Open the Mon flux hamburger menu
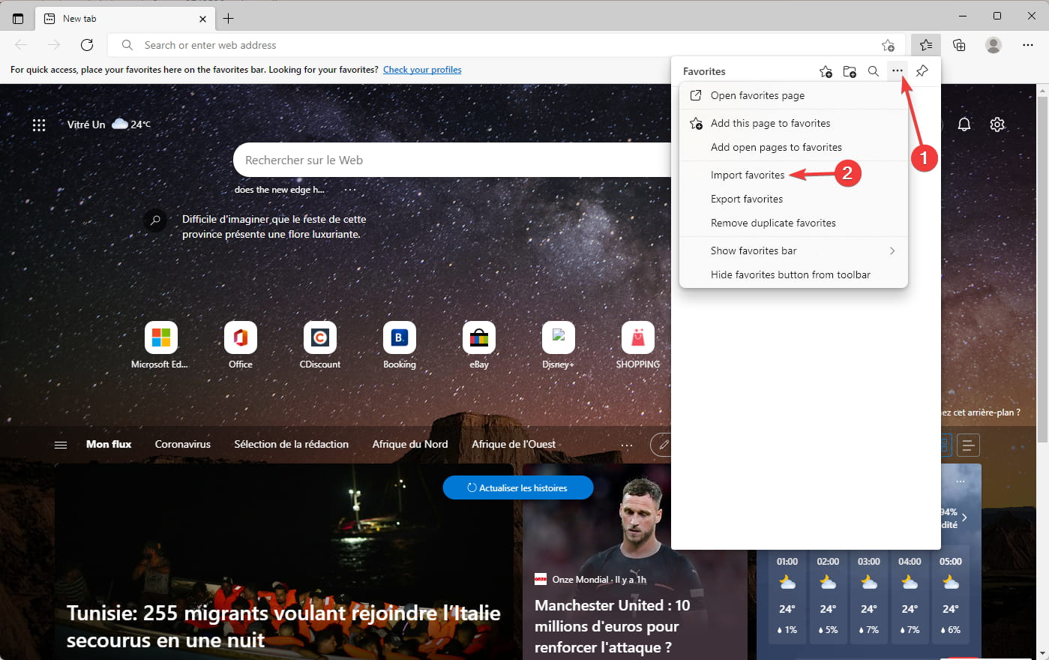1049x660 pixels. 61,445
